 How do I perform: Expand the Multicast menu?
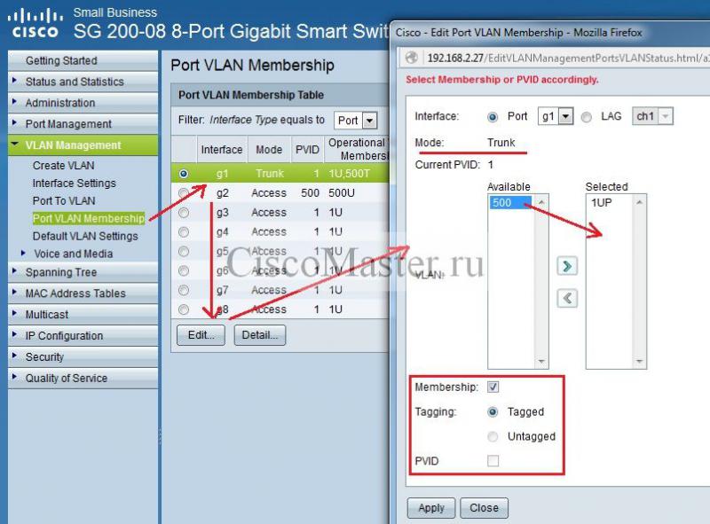pyautogui.click(x=83, y=315)
